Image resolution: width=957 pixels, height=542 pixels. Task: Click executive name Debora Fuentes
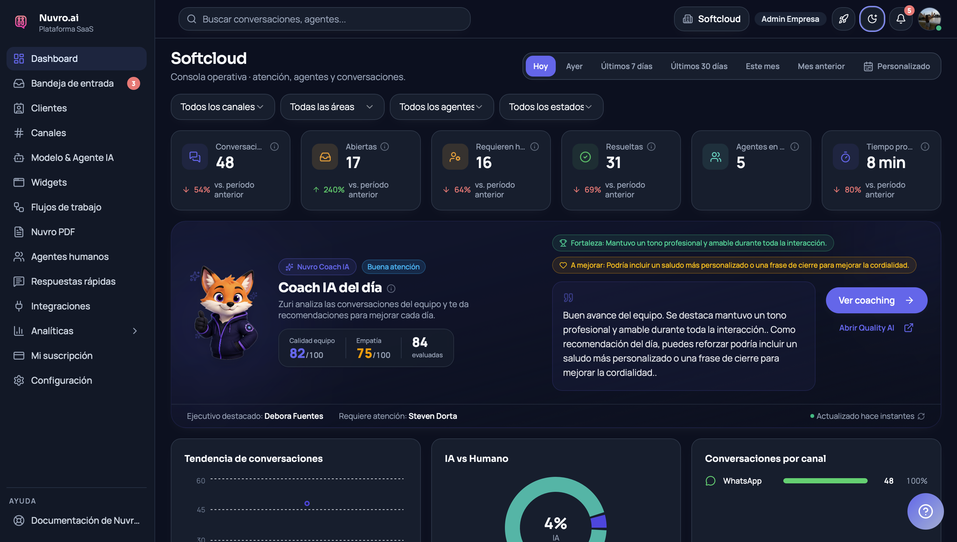tap(294, 416)
